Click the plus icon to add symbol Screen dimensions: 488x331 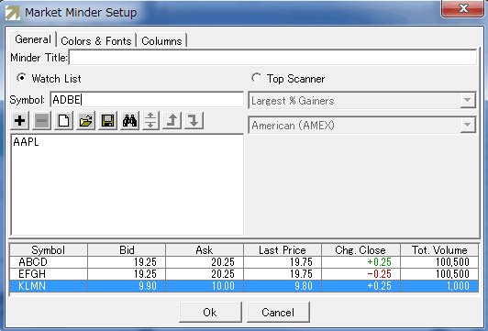20,121
